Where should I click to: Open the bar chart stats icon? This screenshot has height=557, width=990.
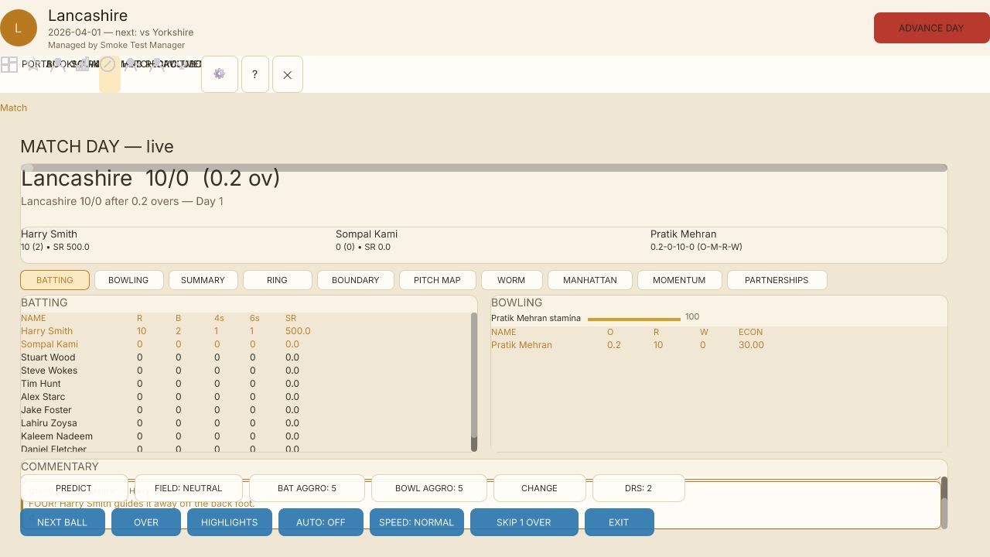[83, 64]
